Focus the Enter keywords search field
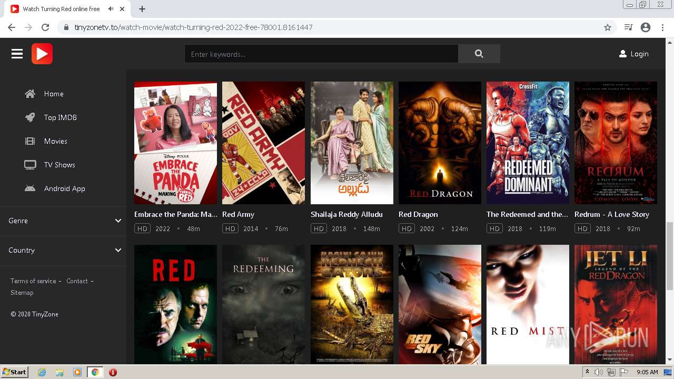 [321, 54]
